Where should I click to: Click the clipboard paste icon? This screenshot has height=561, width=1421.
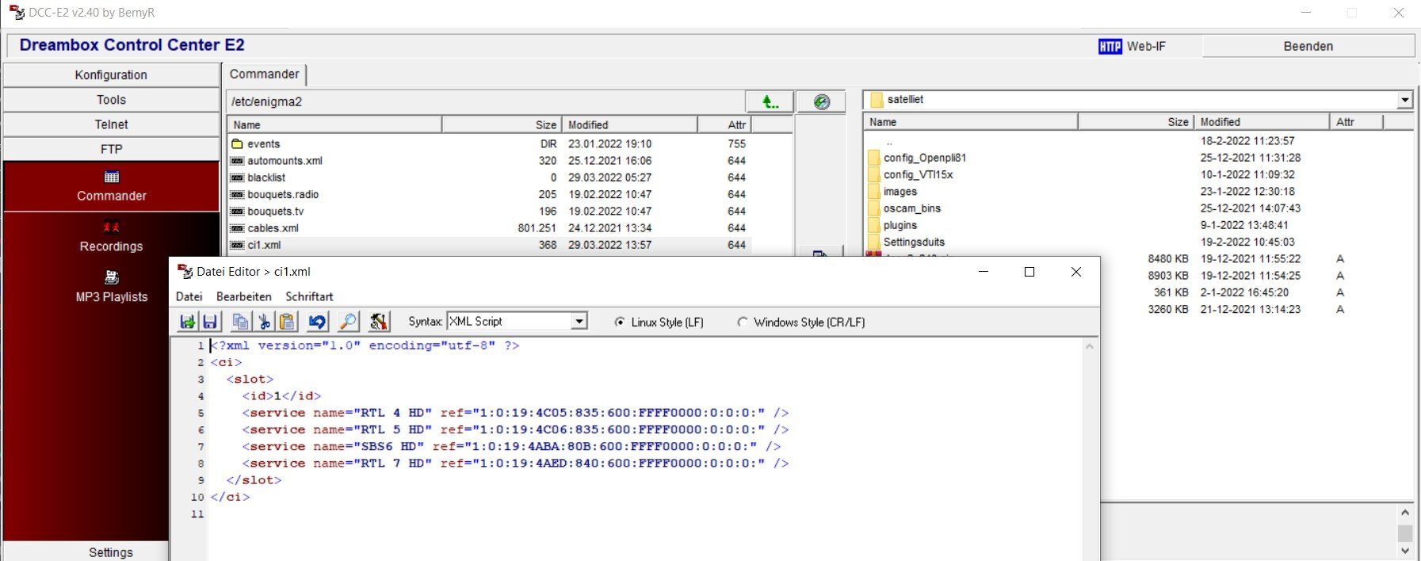(x=287, y=322)
